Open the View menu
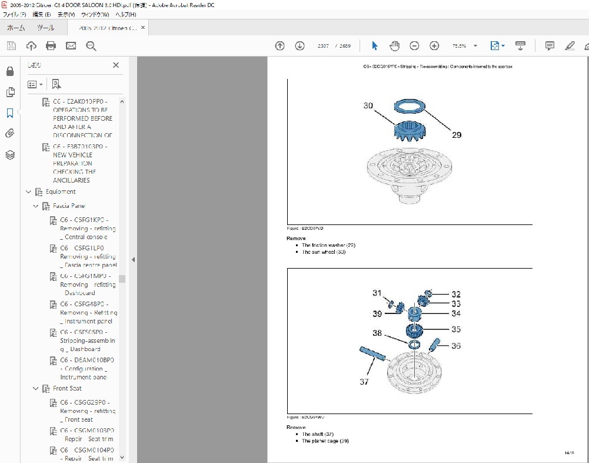 pyautogui.click(x=66, y=14)
